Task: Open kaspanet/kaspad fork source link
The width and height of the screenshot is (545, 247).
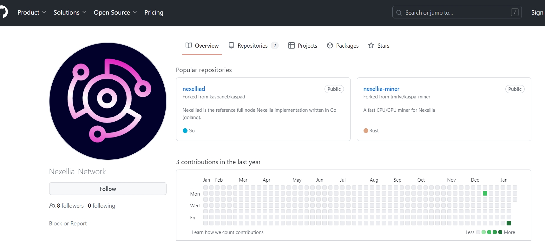Action: pos(227,97)
